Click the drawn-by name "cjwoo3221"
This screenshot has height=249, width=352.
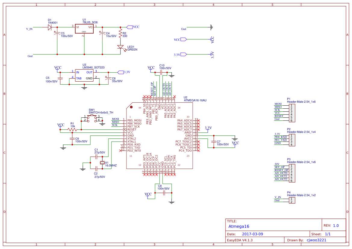[x=316, y=240]
